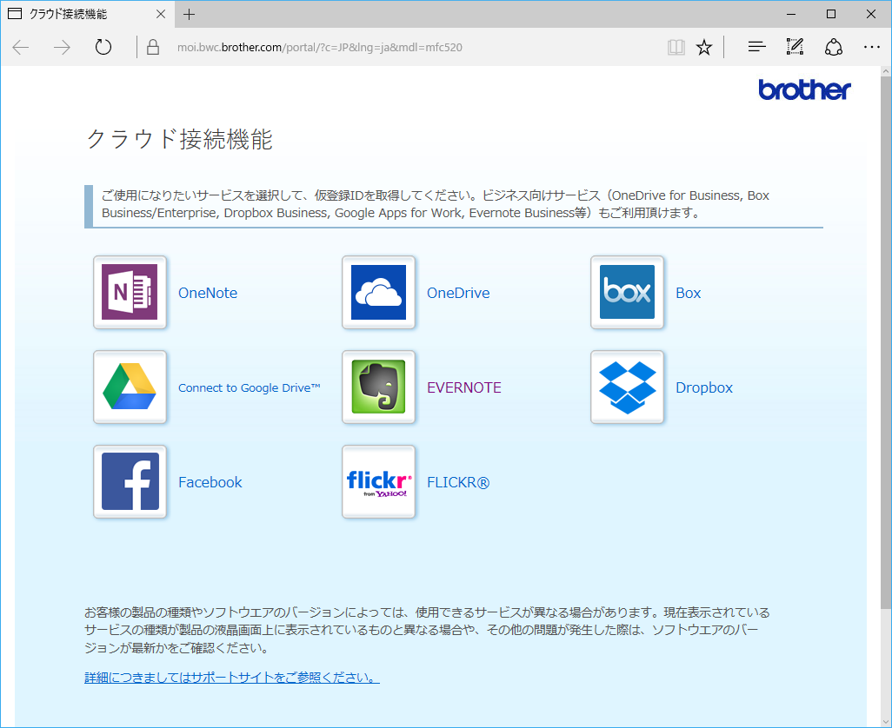Image resolution: width=892 pixels, height=728 pixels.
Task: Click the クラウド接続機能 page heading
Action: [180, 139]
